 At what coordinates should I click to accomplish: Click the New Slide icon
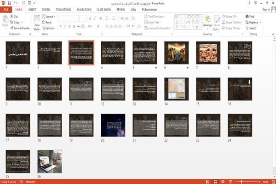[x=37, y=18]
